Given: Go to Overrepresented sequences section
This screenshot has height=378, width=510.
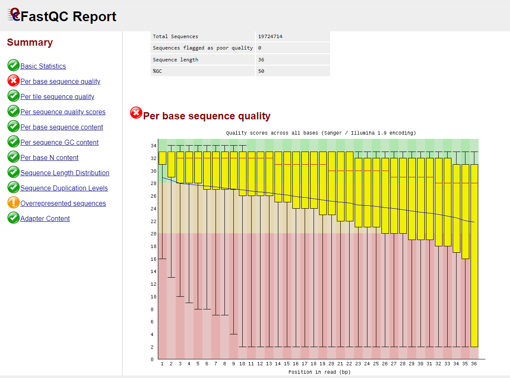Looking at the screenshot, I should coord(63,203).
